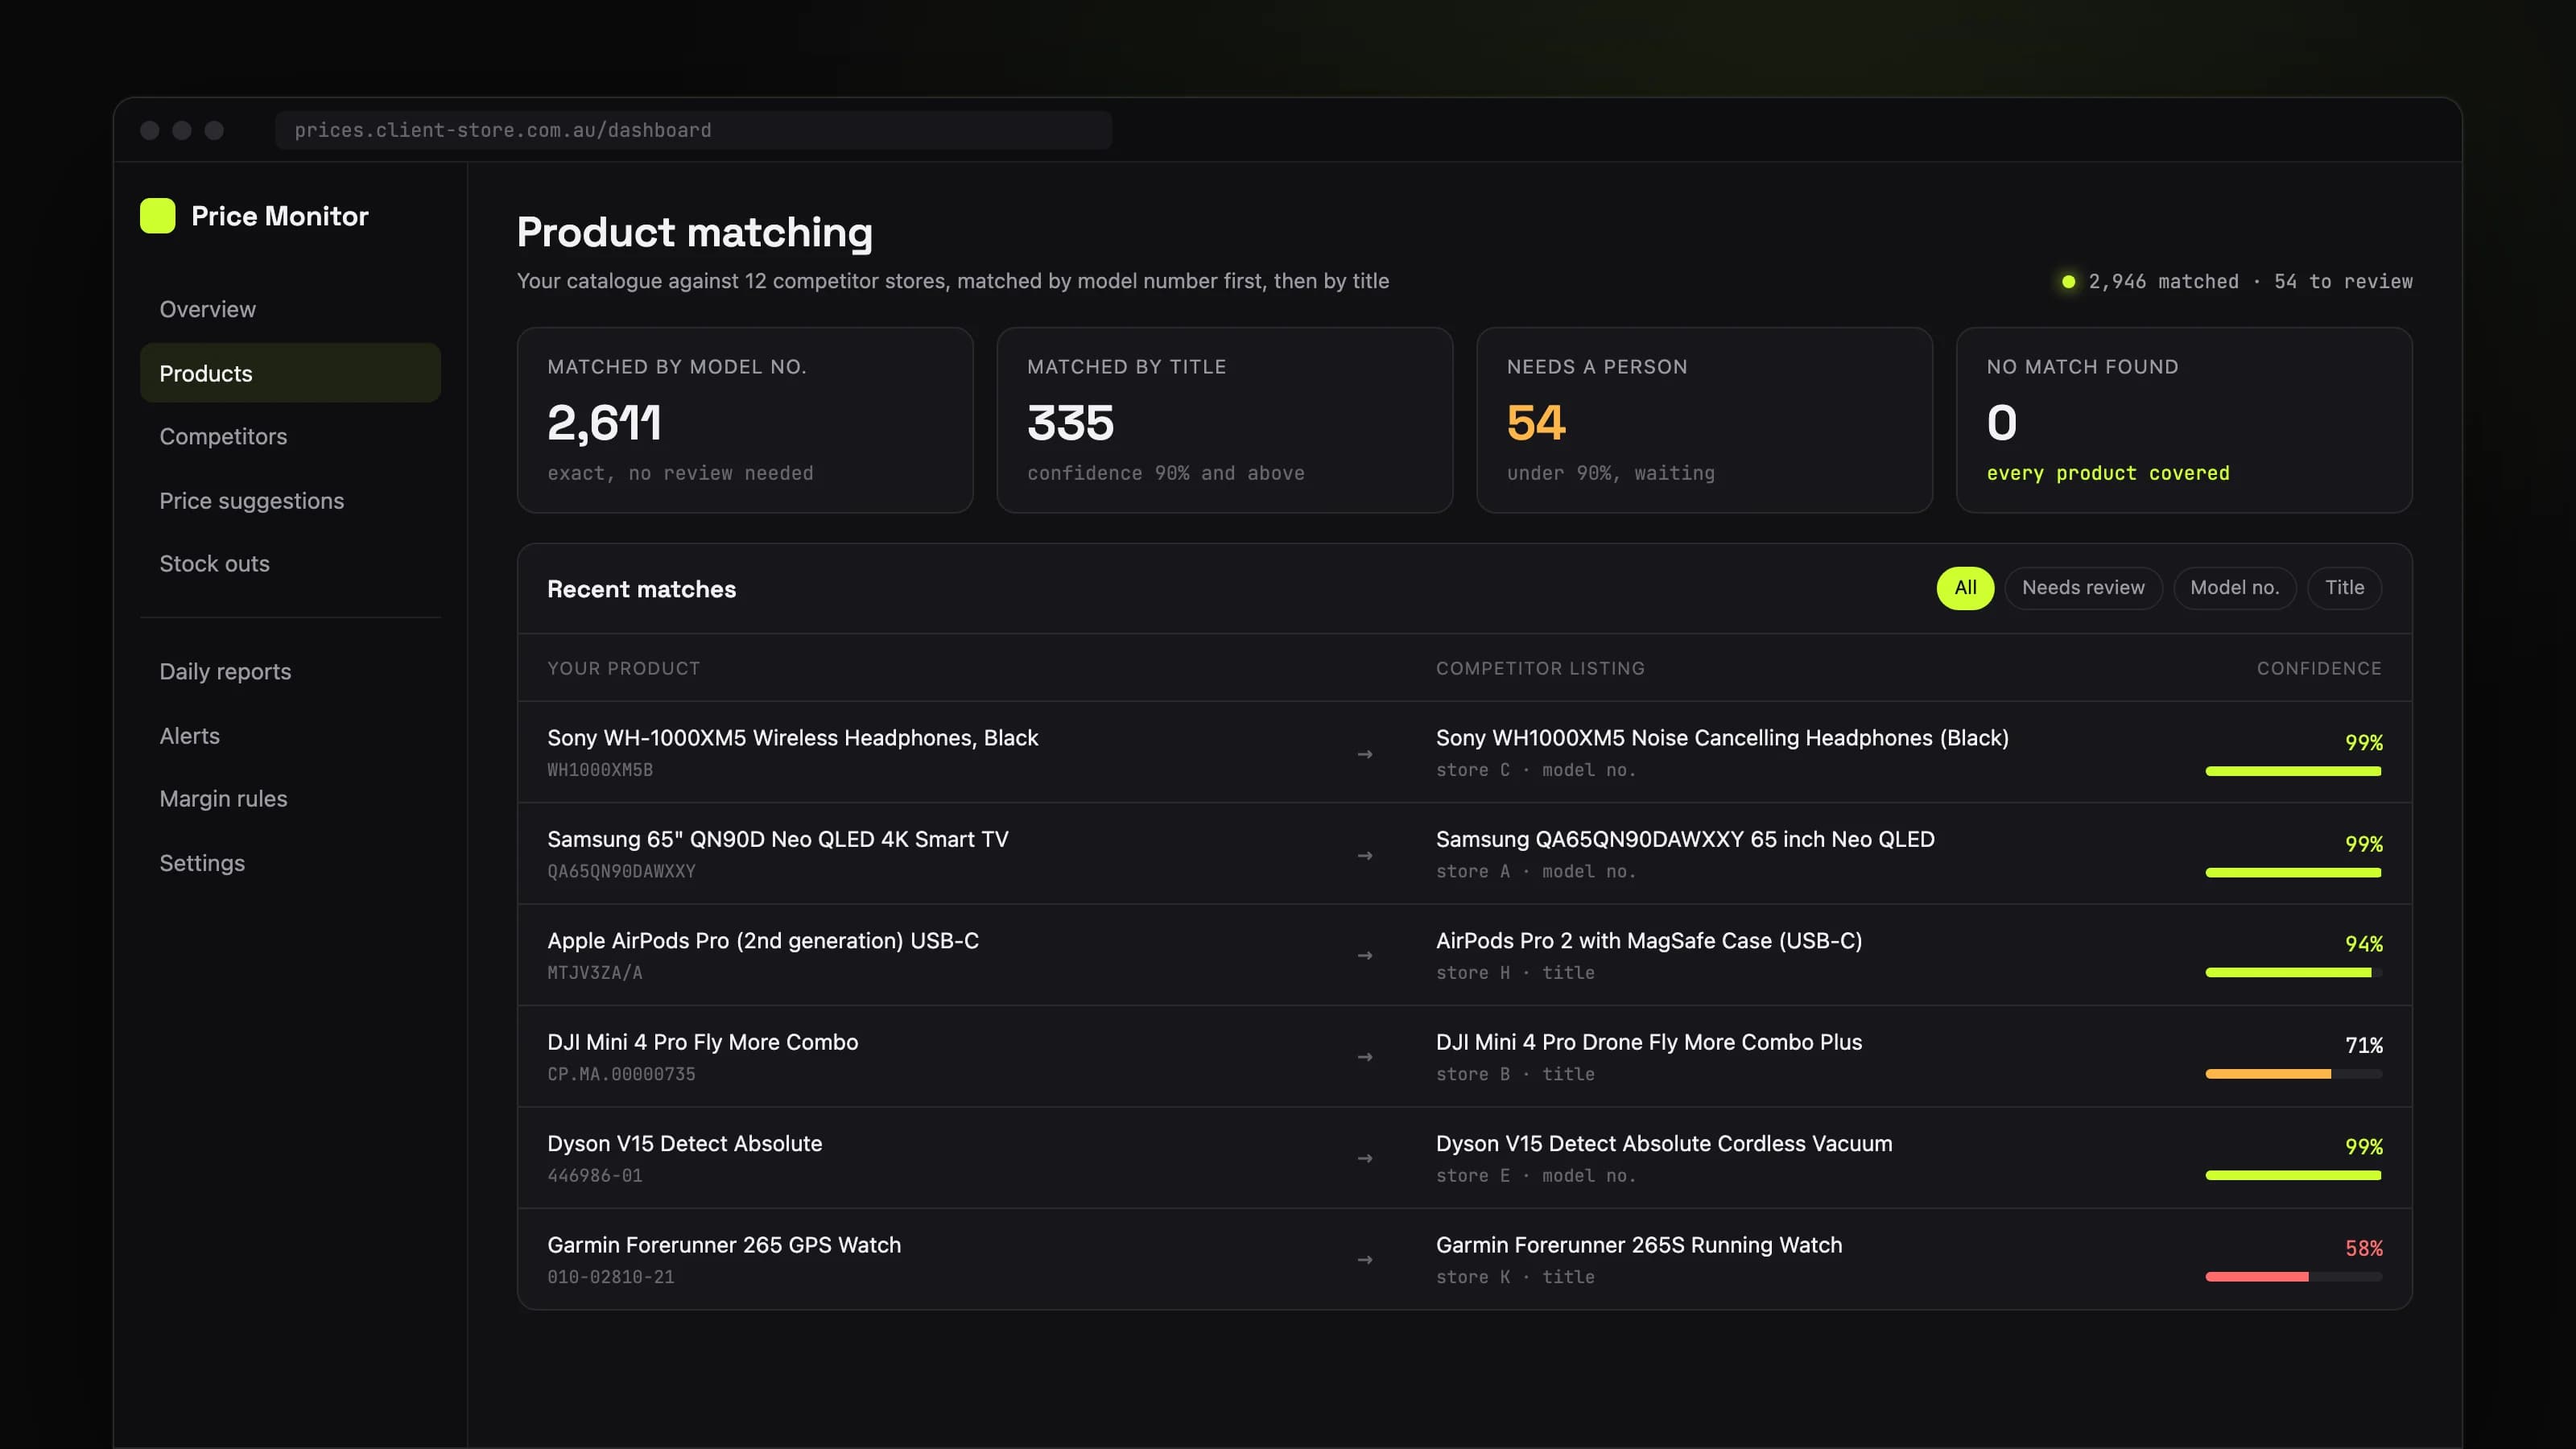Image resolution: width=2576 pixels, height=1449 pixels.
Task: Click Garmin Forerunner 265S Running Watch listing
Action: pyautogui.click(x=1638, y=1245)
